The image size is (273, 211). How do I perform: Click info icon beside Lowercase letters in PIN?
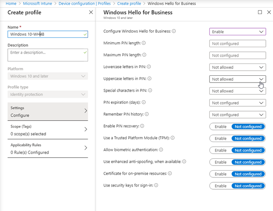(x=149, y=67)
